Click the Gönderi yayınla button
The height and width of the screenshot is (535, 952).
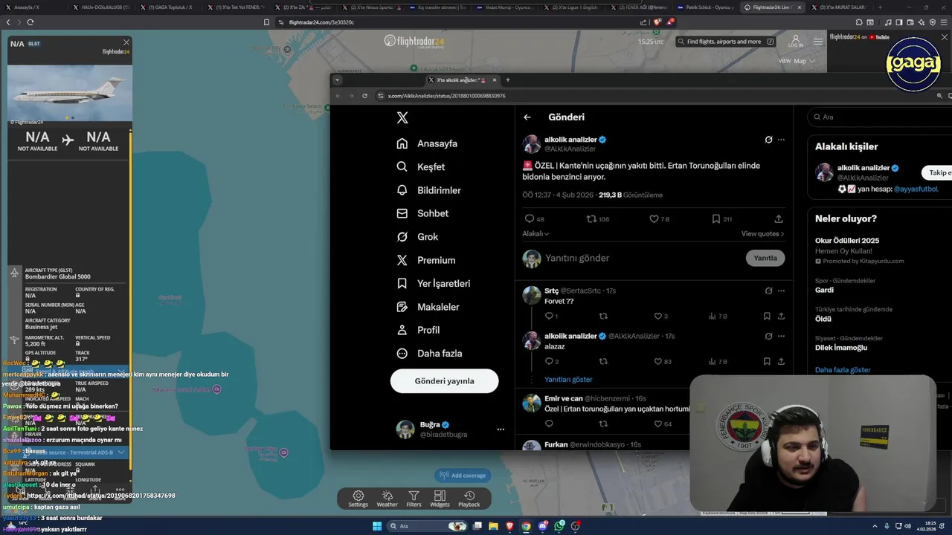pos(444,380)
